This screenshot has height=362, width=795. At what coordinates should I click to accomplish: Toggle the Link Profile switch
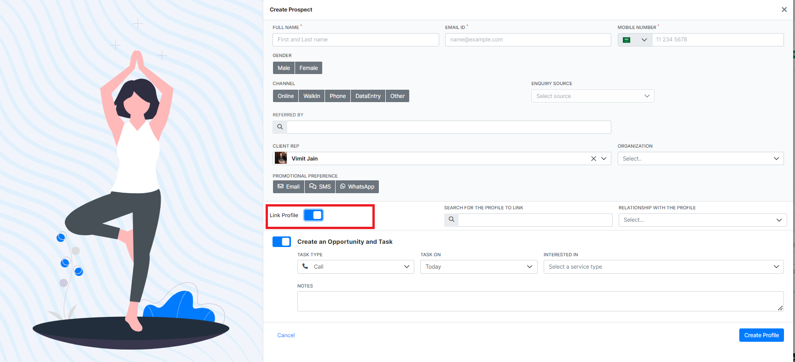[313, 215]
